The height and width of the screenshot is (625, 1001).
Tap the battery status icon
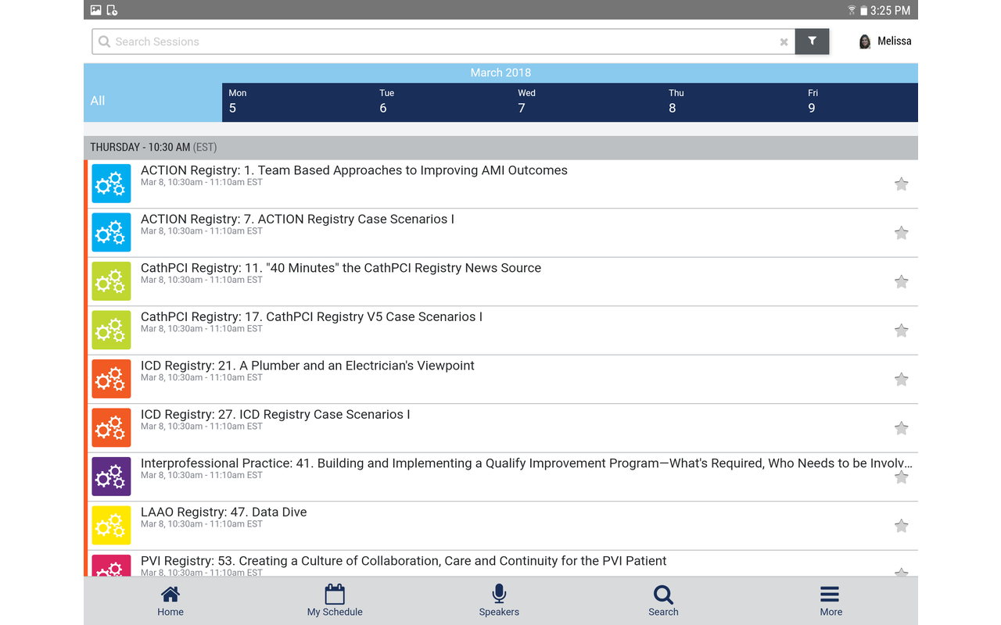coord(863,10)
